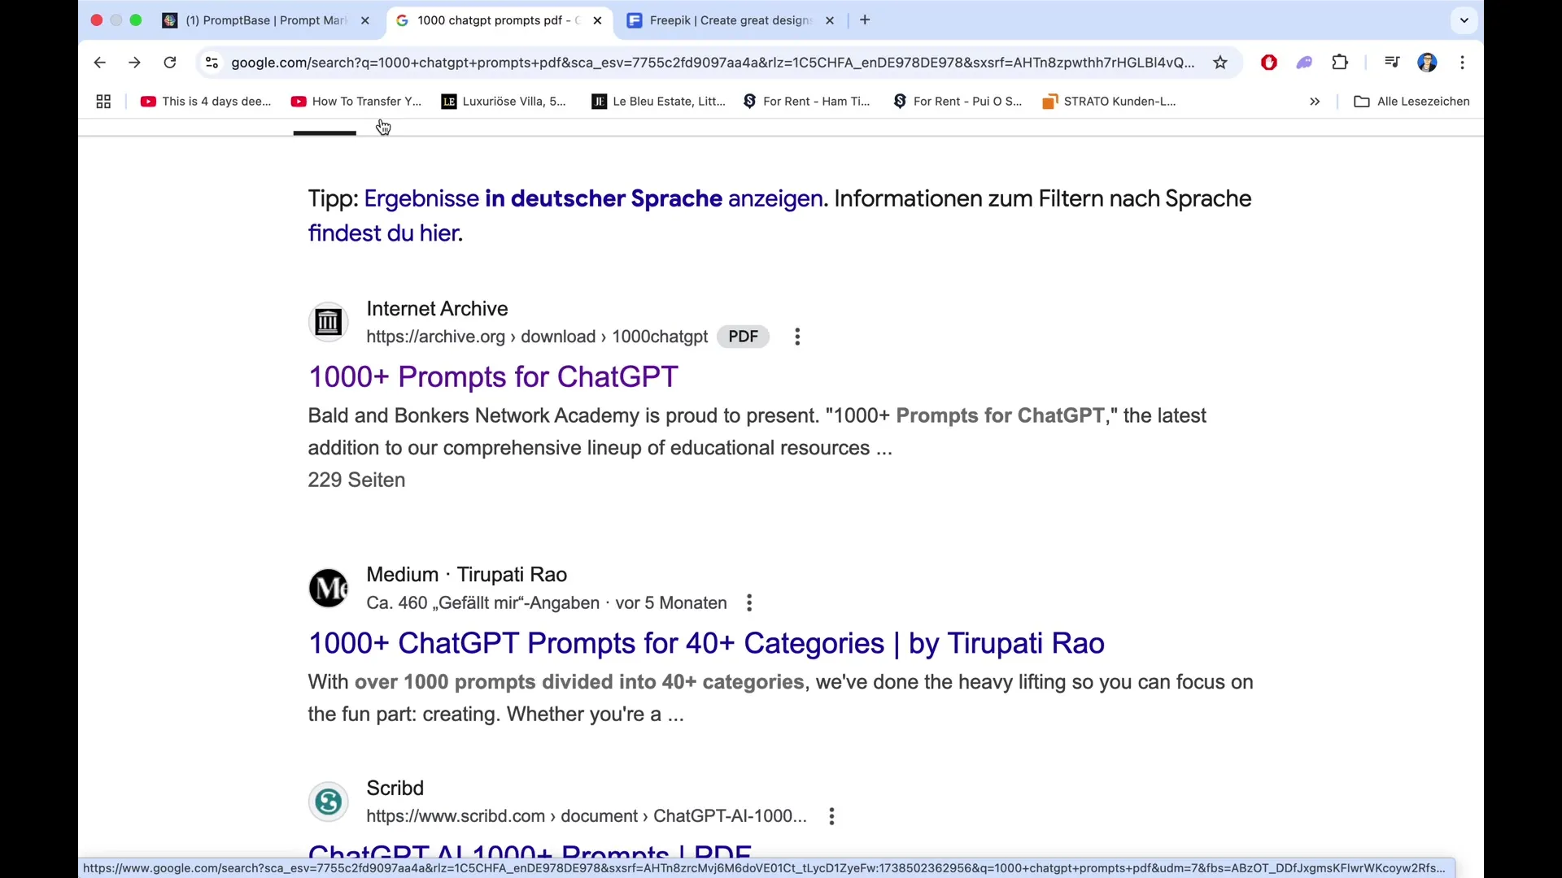Screen dimensions: 1562x878
Task: Open the tab search dropdown arrow
Action: pos(1464,20)
